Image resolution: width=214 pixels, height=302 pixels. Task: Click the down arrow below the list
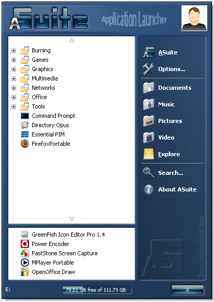[72, 219]
